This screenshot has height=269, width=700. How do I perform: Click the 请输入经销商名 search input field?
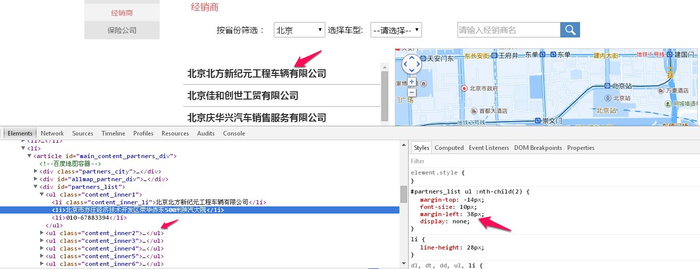pos(509,30)
